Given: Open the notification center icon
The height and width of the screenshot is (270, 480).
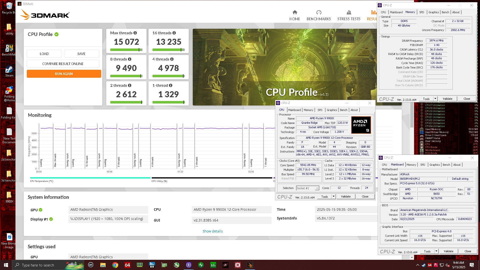Looking at the screenshot, I should point(472,265).
